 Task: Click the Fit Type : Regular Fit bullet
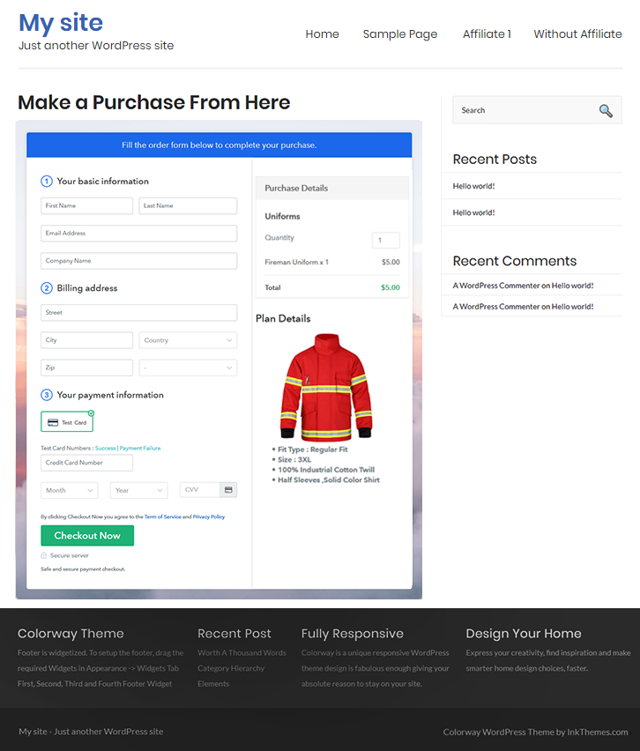[312, 450]
